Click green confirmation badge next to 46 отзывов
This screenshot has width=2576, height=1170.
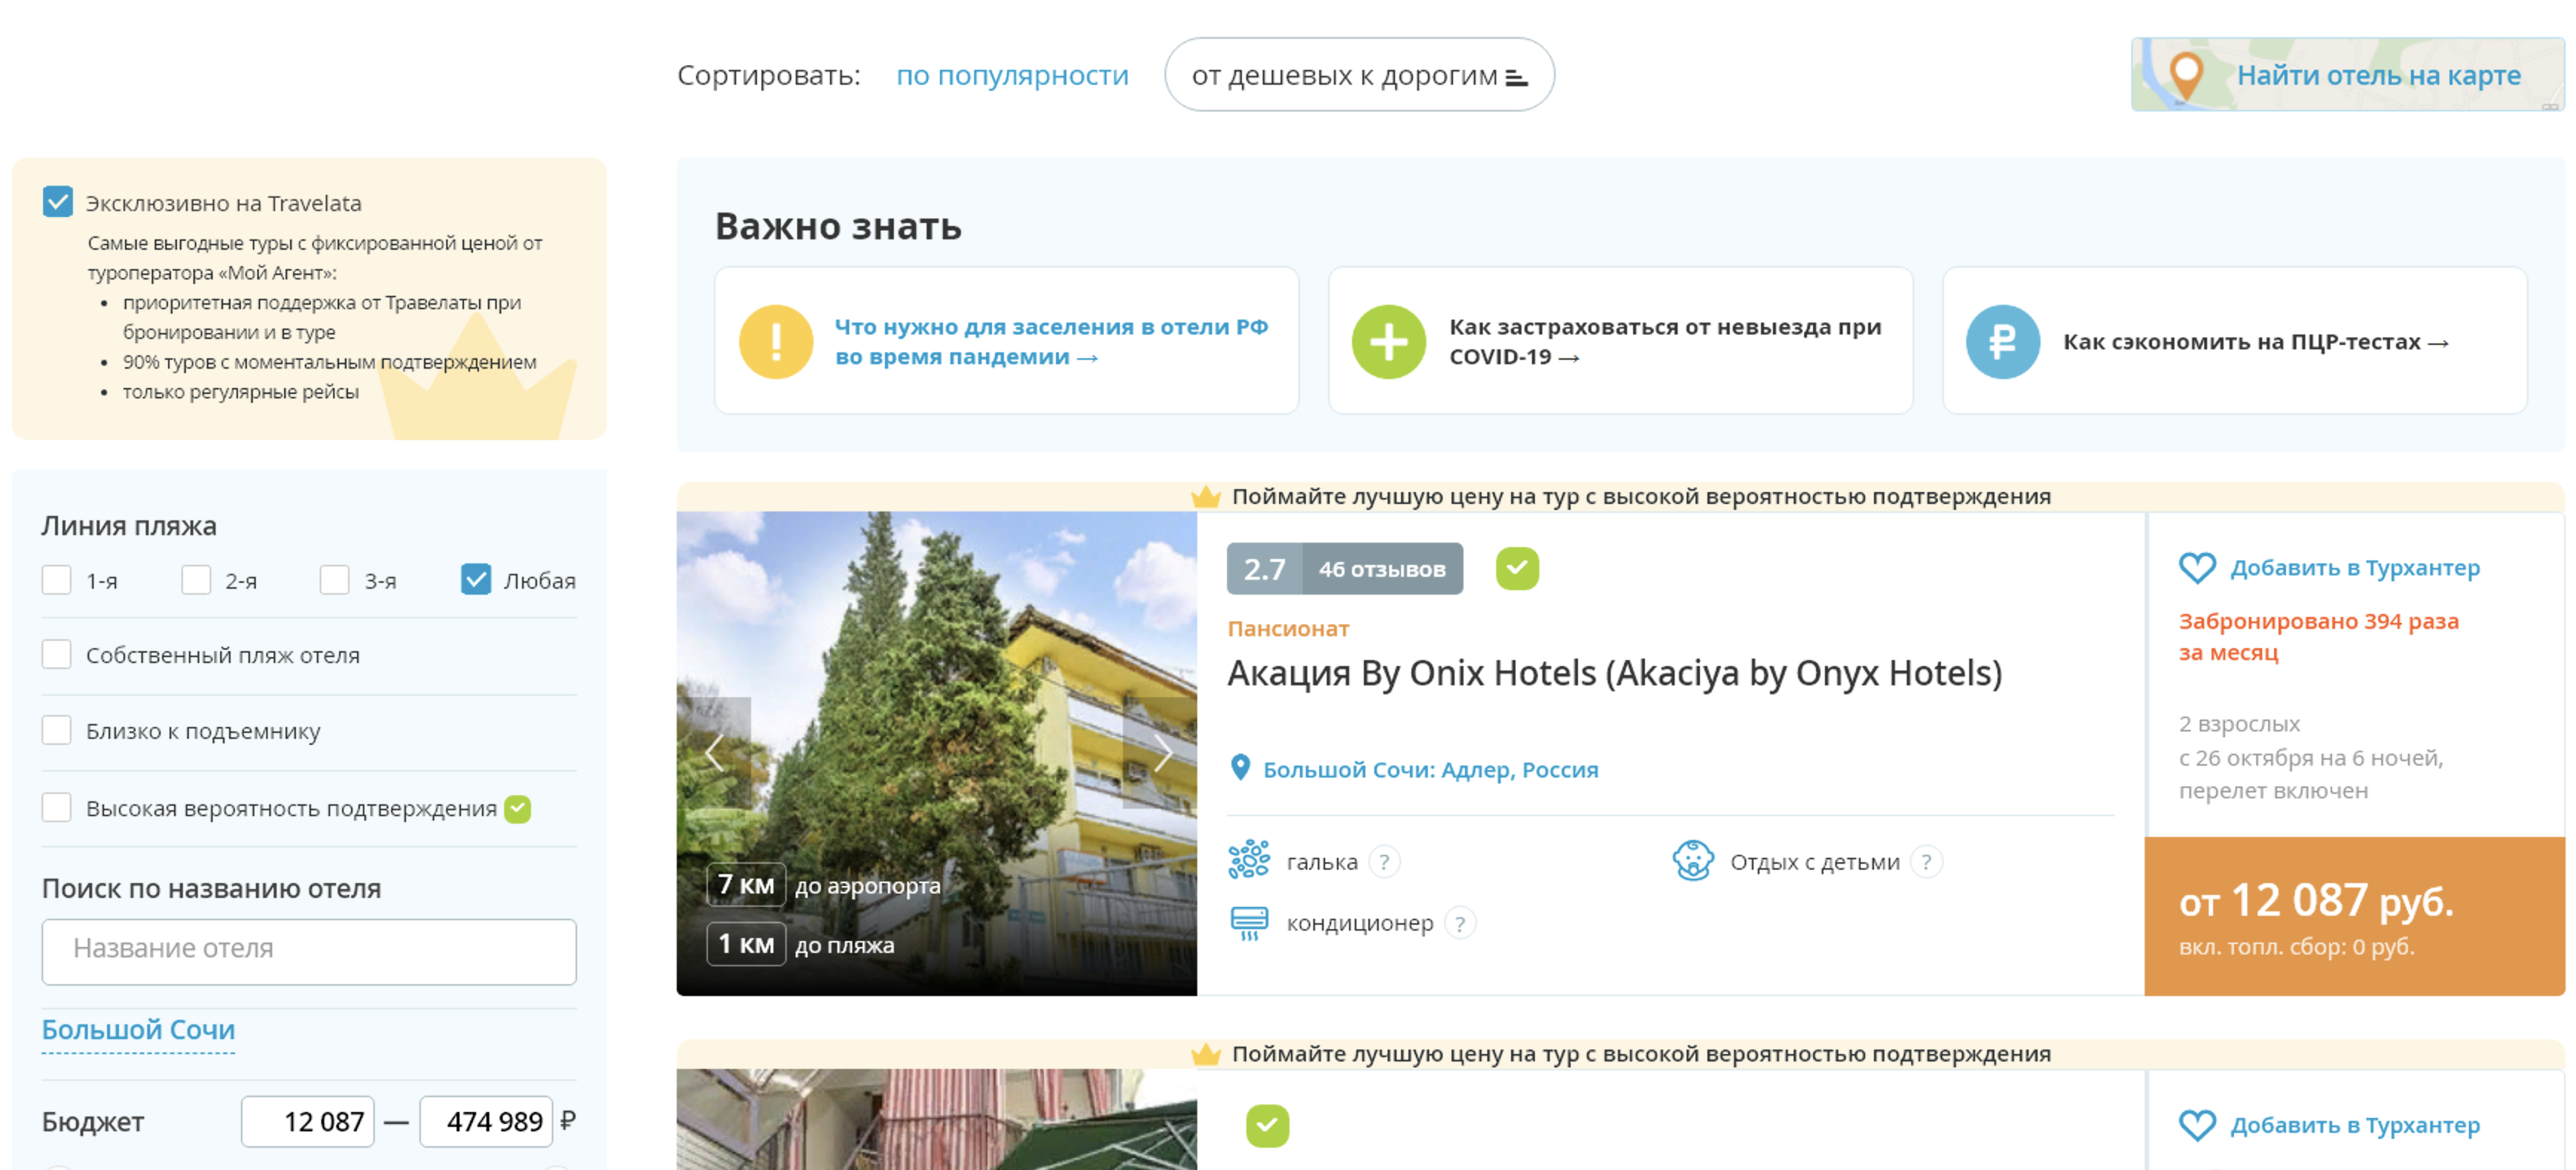coord(1517,569)
